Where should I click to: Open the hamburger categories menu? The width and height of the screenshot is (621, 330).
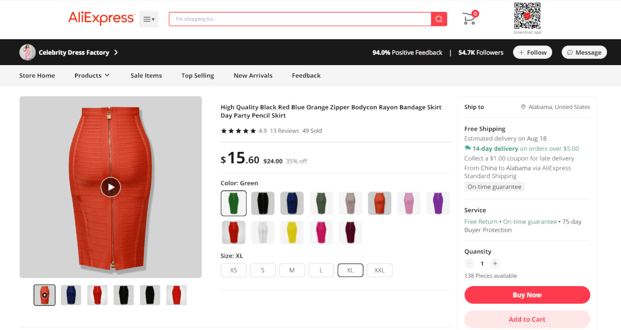149,19
